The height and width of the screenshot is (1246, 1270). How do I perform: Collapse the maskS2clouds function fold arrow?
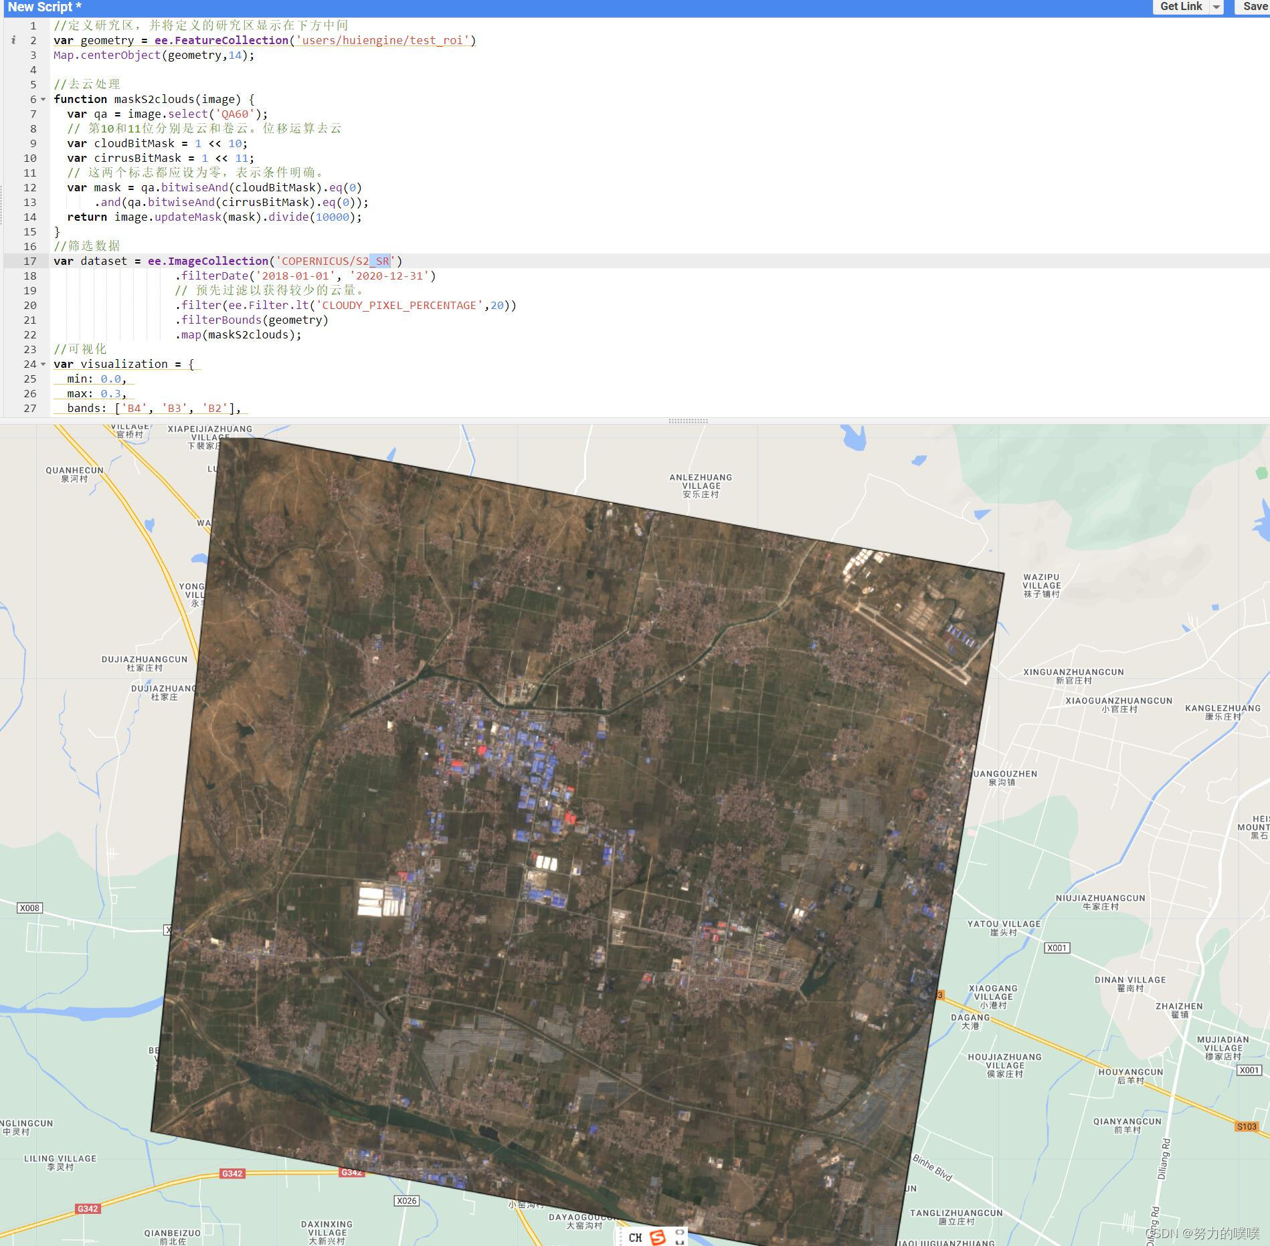(42, 99)
